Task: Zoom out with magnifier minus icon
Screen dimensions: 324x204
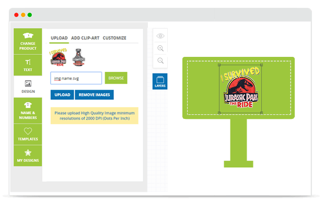Action: 160,61
